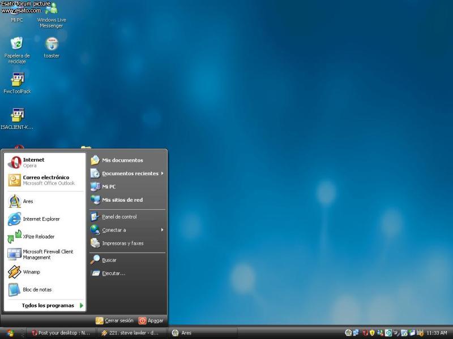Open Bloc de notas
The height and width of the screenshot is (339, 453).
coord(45,289)
